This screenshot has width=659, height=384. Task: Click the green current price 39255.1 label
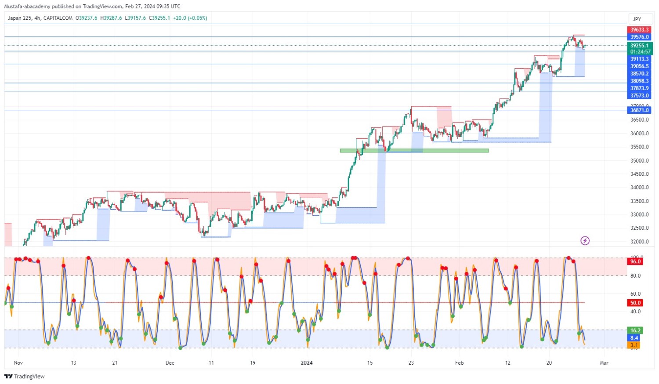tap(640, 46)
